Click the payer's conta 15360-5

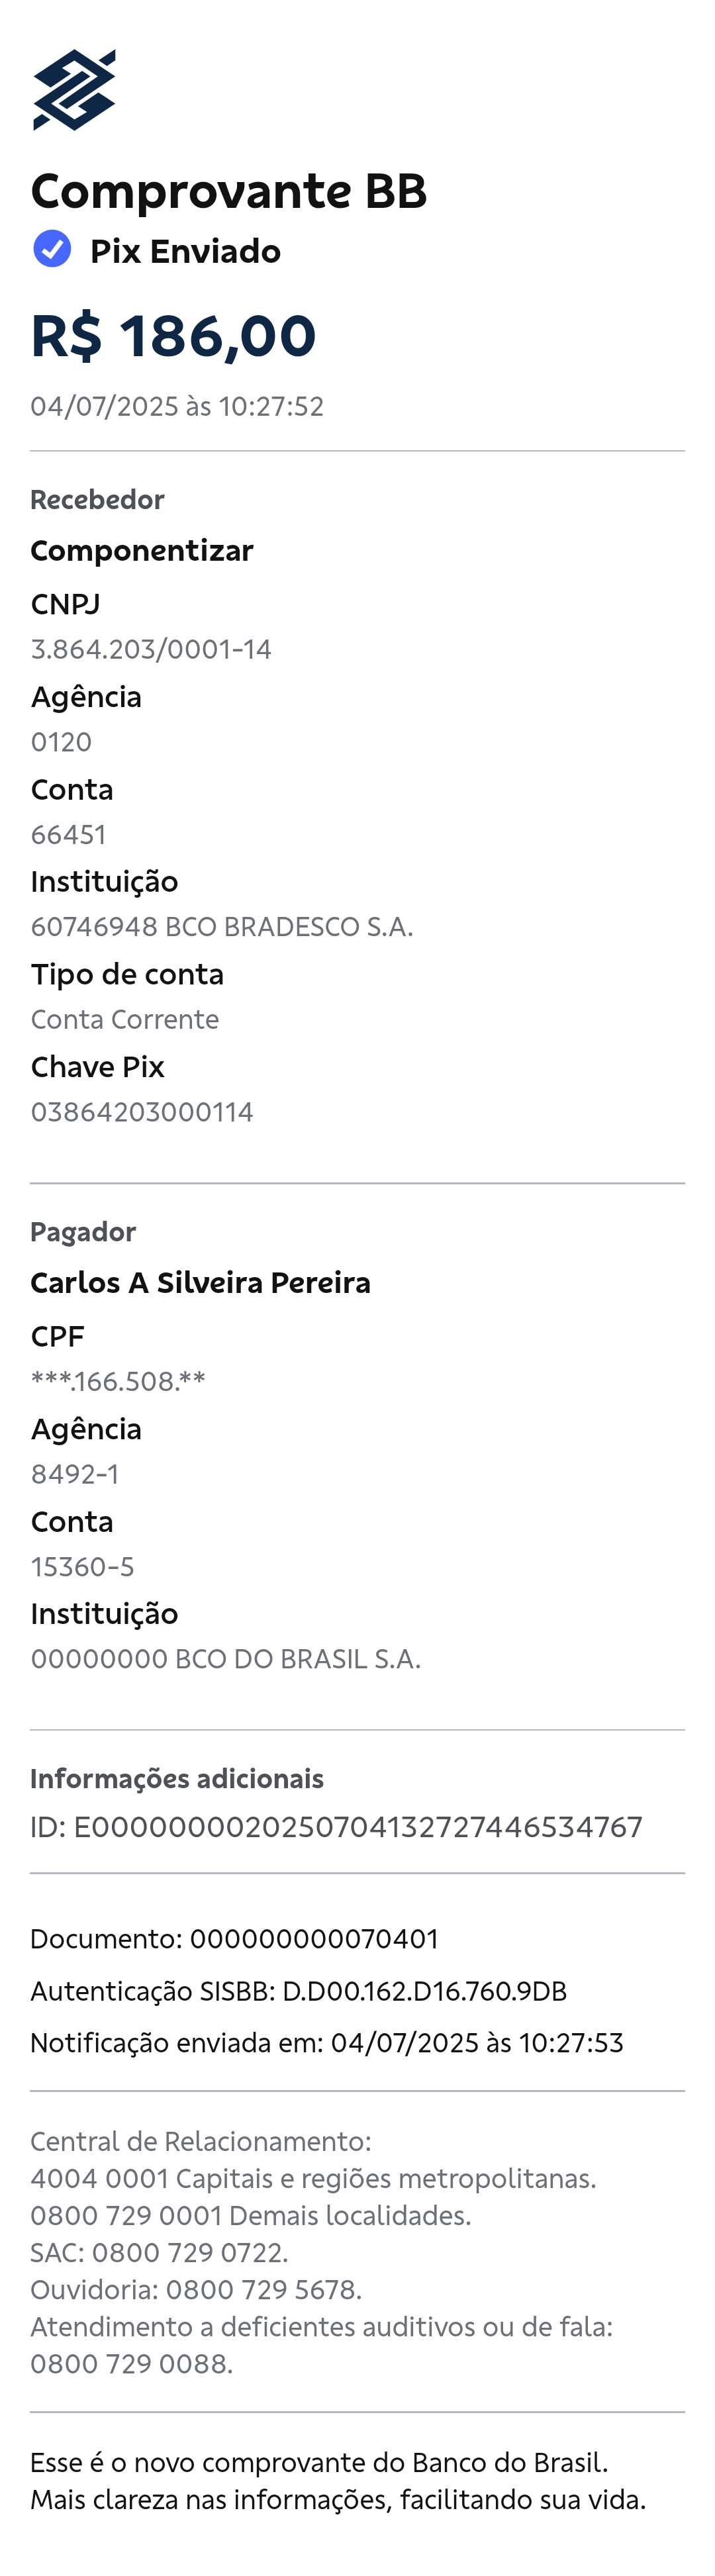pos(82,1566)
